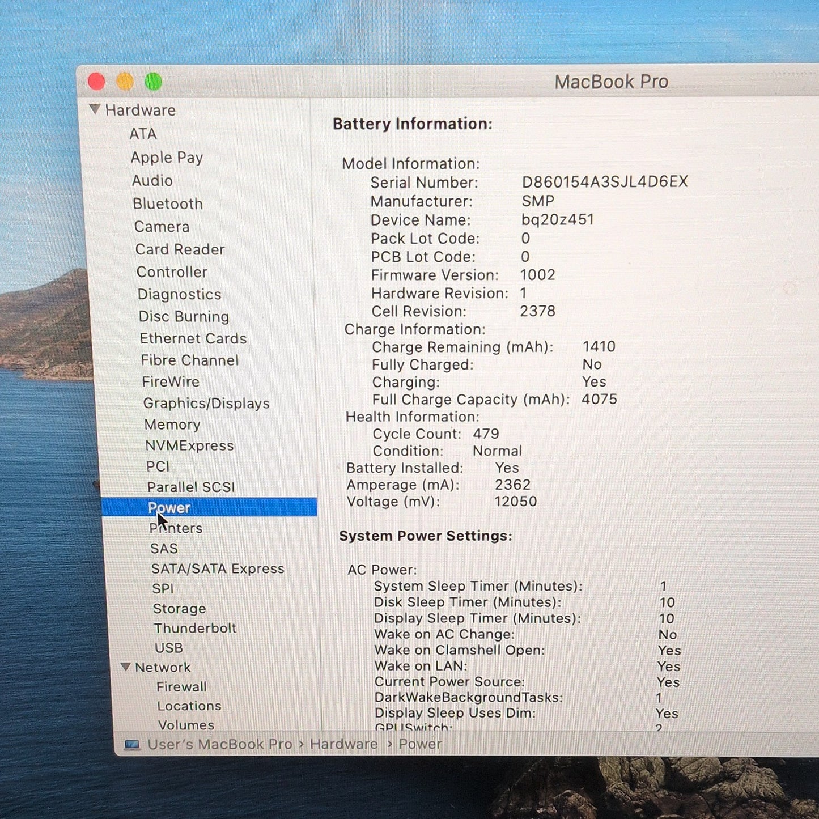Click the Battery Information heading
This screenshot has height=819, width=819.
(x=413, y=124)
